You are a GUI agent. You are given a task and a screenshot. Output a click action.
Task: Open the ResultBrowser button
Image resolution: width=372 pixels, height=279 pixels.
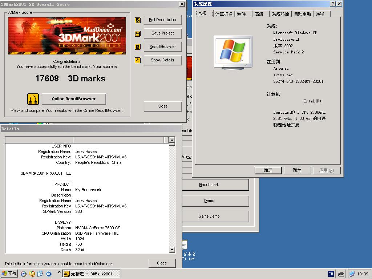coord(163,47)
